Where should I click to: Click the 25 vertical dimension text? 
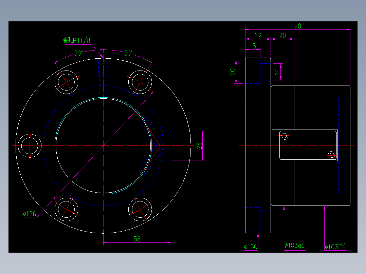199,146
